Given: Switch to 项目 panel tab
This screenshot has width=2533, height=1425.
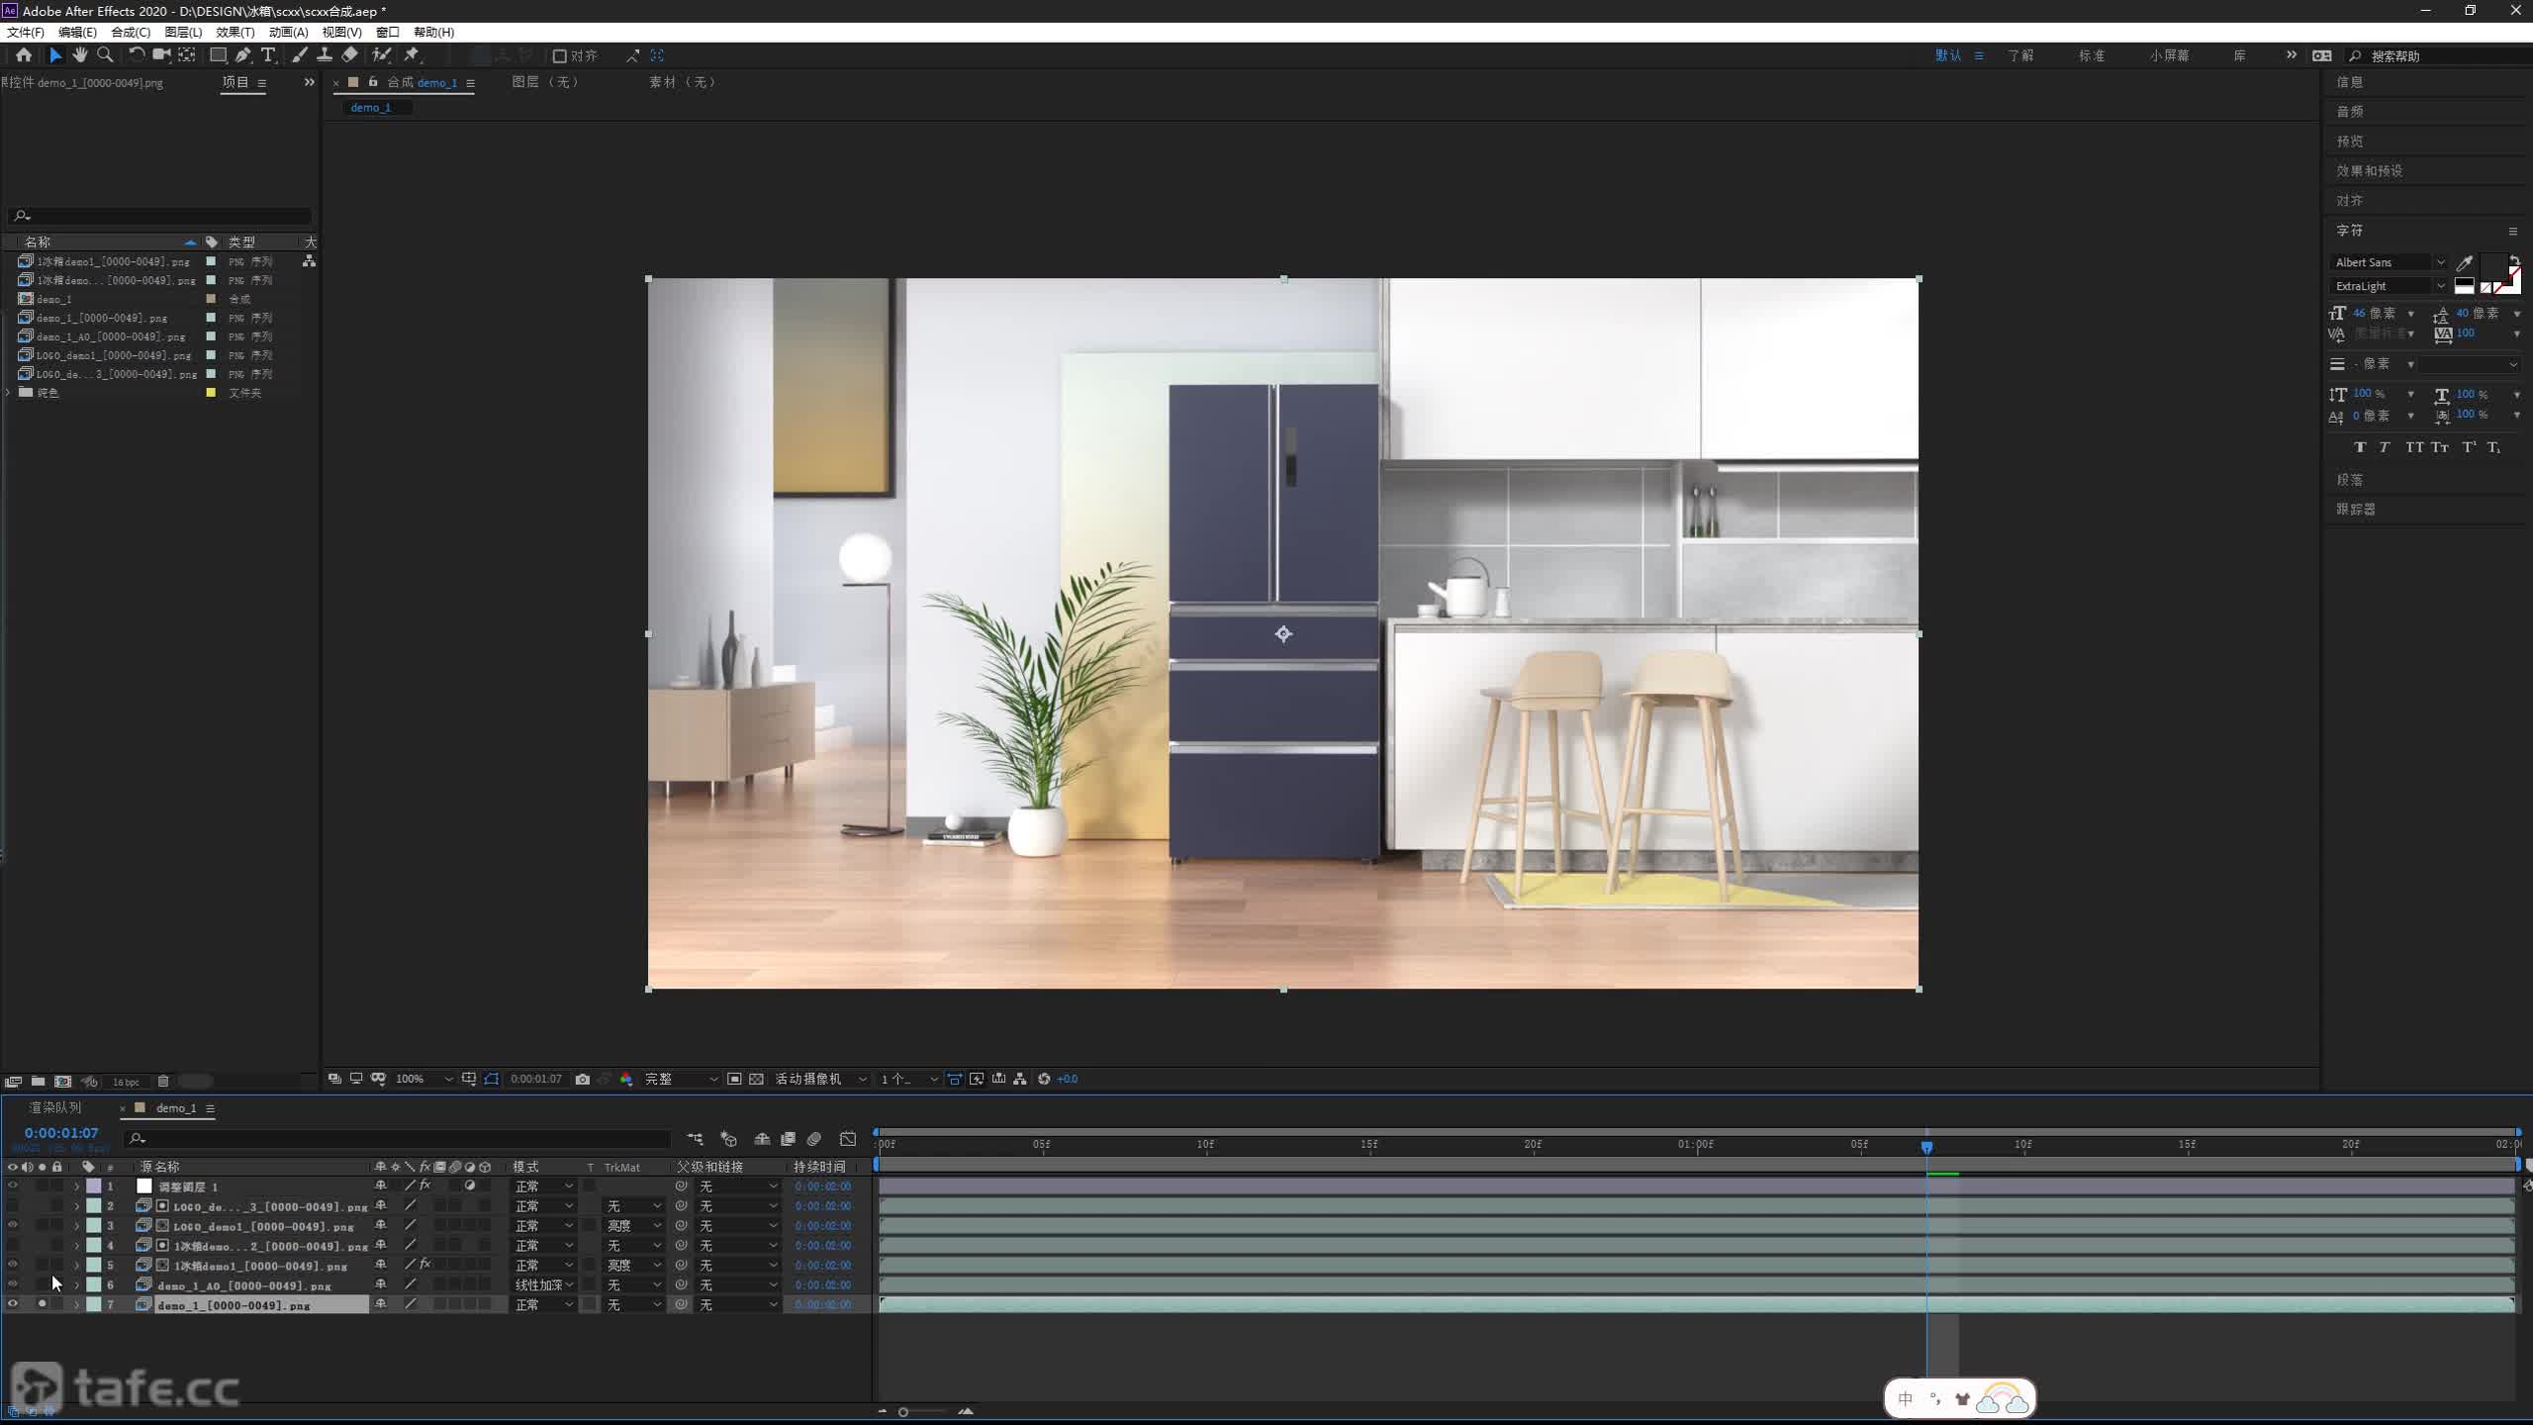Looking at the screenshot, I should click(x=235, y=82).
